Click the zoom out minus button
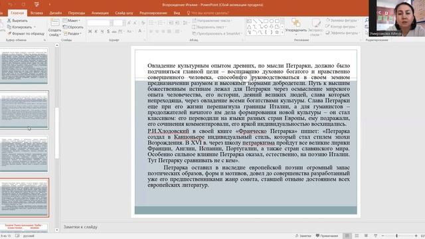 point(382,236)
